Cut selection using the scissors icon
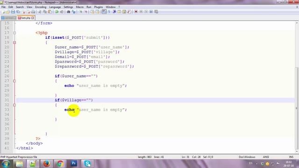299x168 pixels. pyautogui.click(x=40, y=12)
